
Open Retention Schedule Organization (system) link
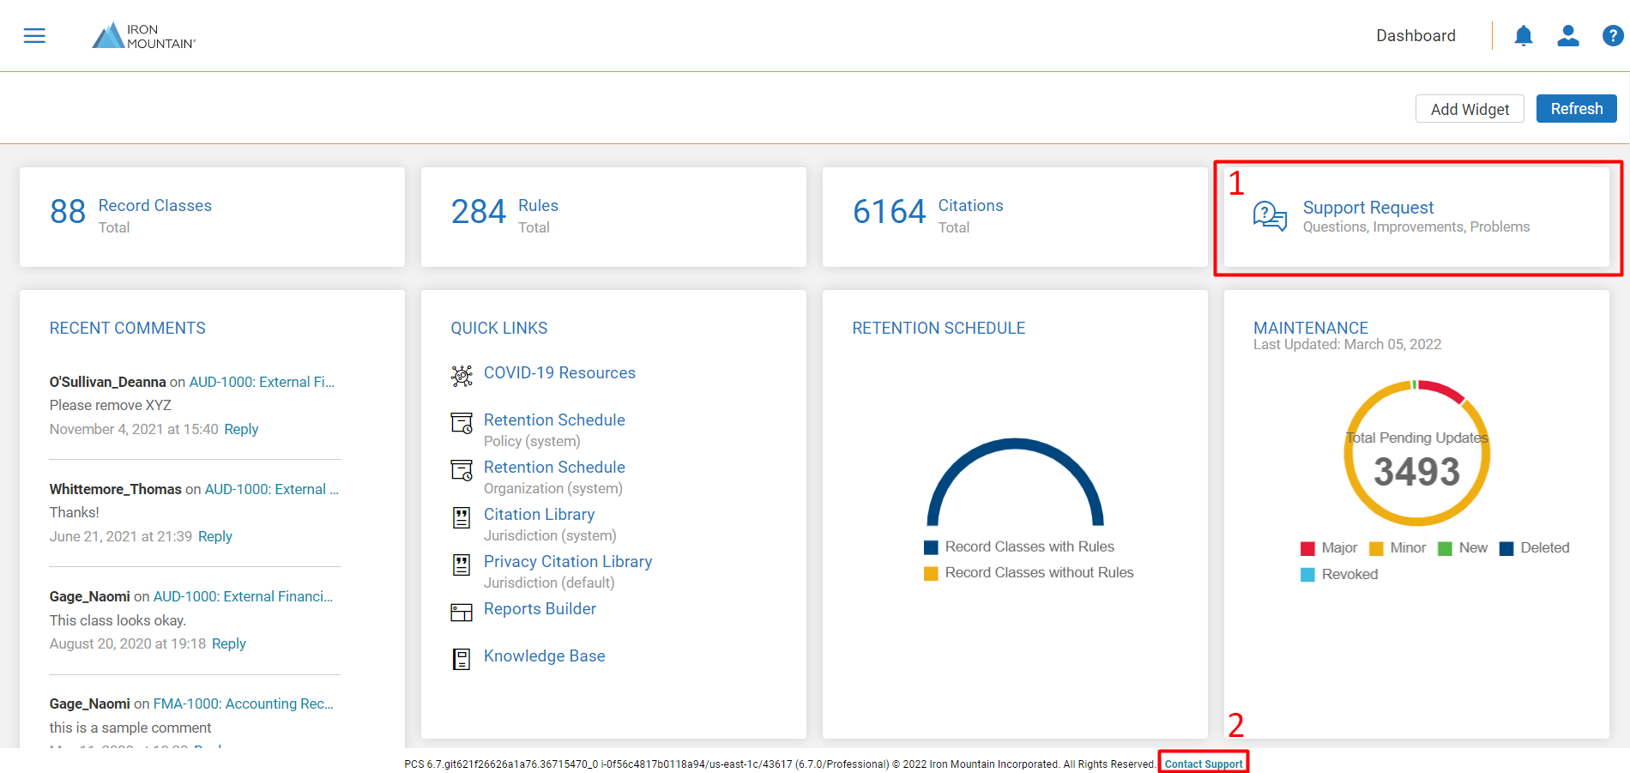pos(554,468)
